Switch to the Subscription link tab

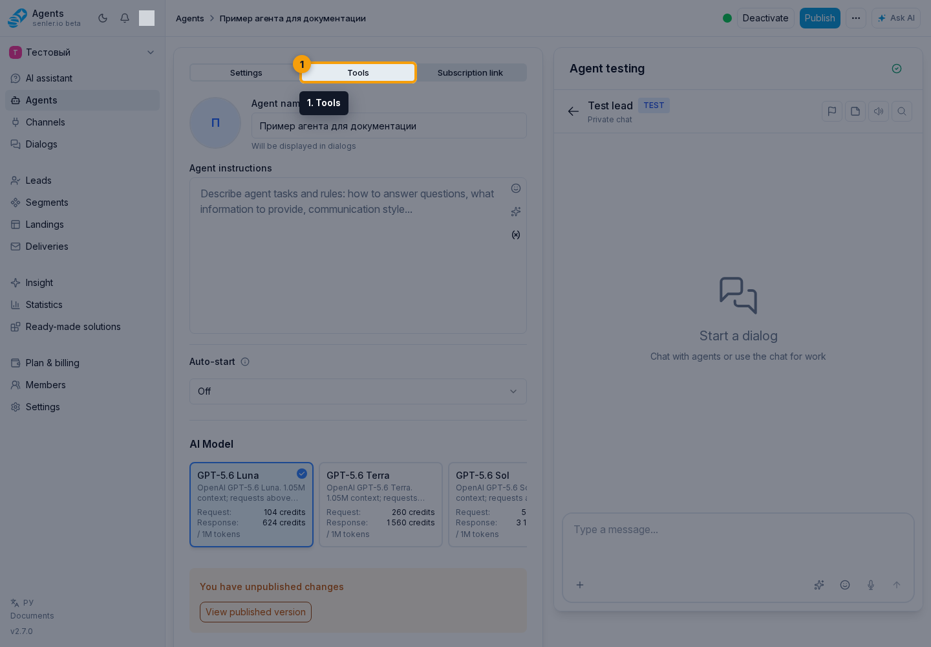pyautogui.click(x=470, y=72)
